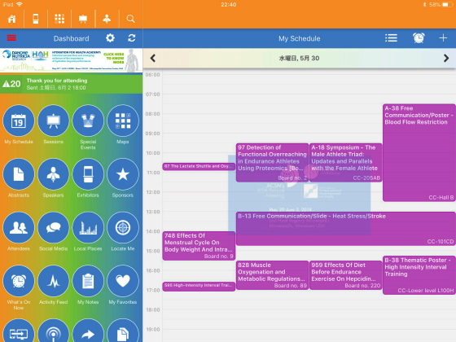Open the Maps grid icon

point(123,121)
